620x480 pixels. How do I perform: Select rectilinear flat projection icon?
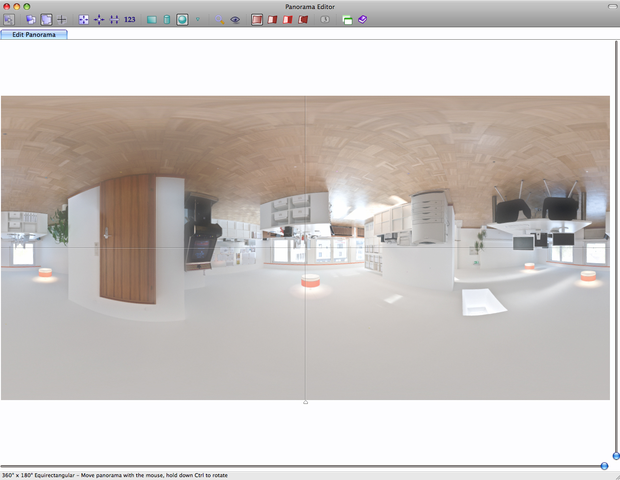[x=152, y=20]
